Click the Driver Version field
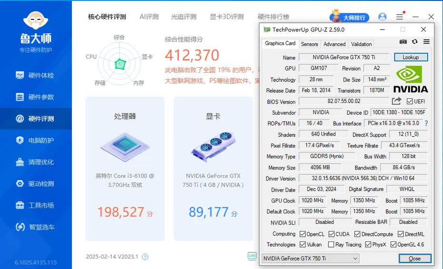The image size is (443, 269). click(x=363, y=178)
